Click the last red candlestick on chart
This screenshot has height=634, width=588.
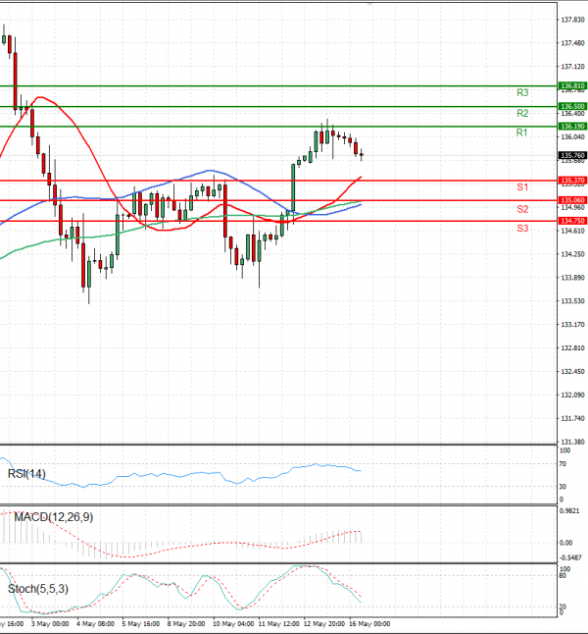[x=362, y=154]
